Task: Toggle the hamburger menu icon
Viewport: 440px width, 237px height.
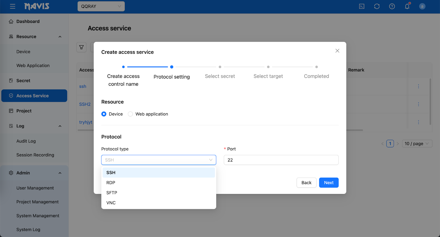Action: [x=13, y=6]
